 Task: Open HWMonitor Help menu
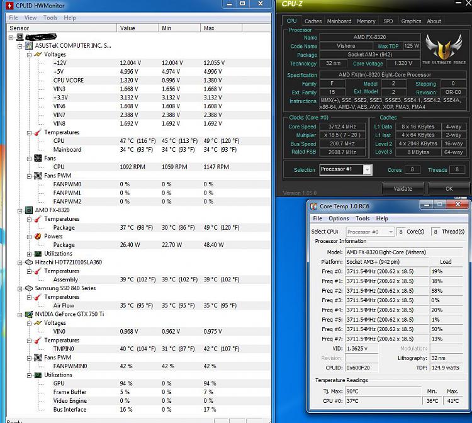tap(70, 18)
